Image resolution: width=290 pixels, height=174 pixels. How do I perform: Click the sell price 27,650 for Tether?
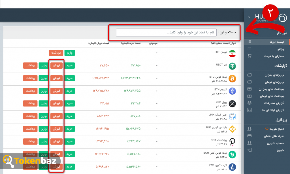point(104,66)
